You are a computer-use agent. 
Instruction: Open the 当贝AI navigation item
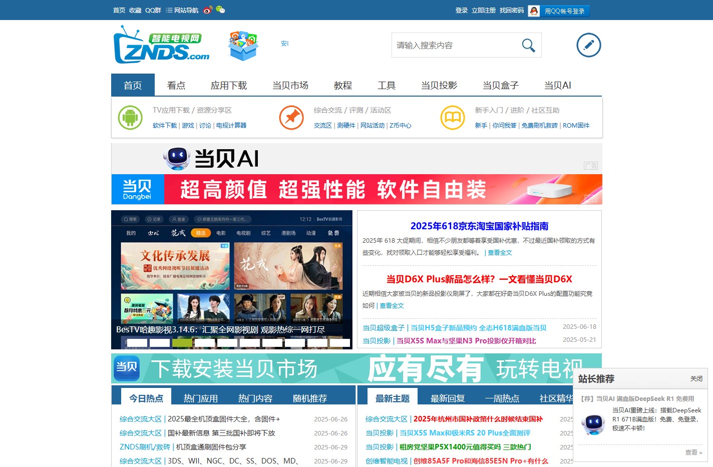pyautogui.click(x=558, y=85)
